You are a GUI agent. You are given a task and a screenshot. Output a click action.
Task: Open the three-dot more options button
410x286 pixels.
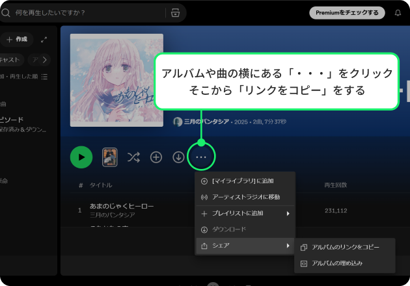[201, 157]
